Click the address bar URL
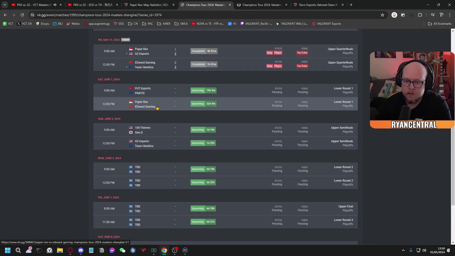Viewport: 455px width, 256px height. (x=99, y=15)
